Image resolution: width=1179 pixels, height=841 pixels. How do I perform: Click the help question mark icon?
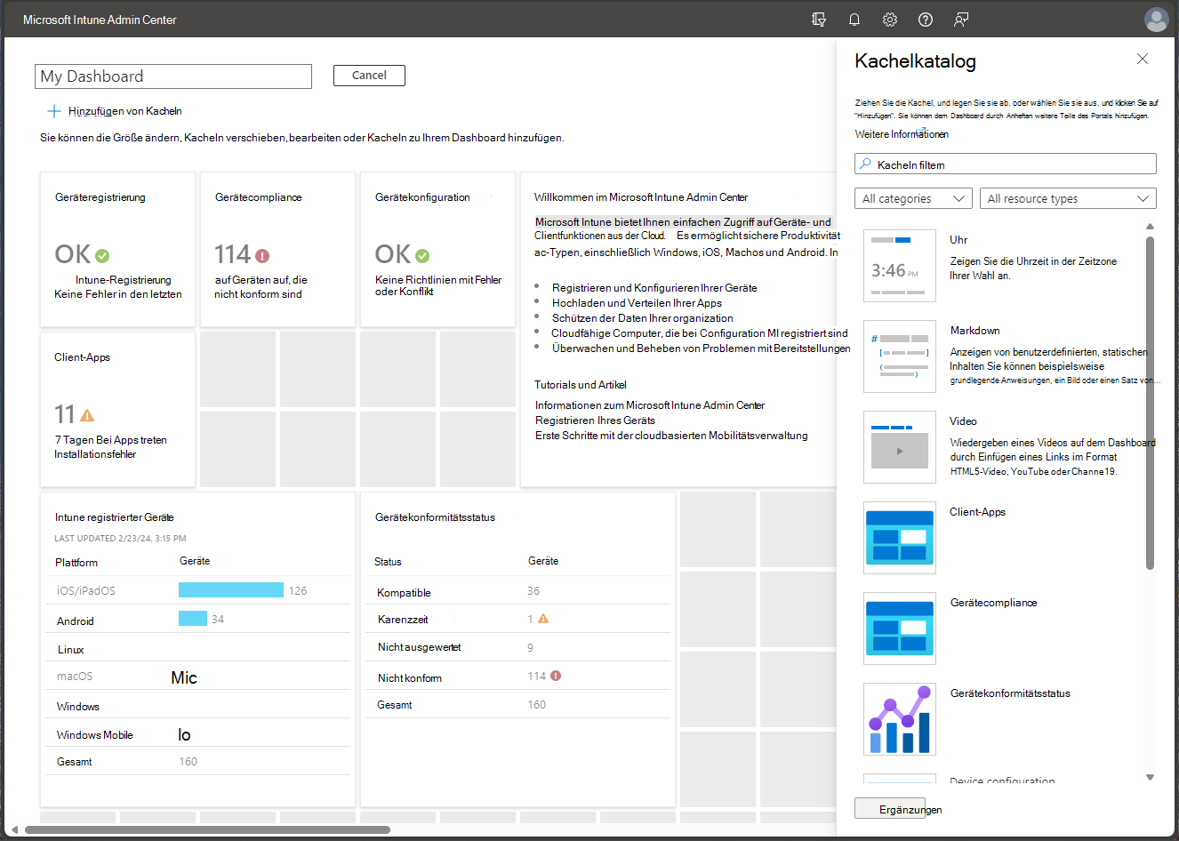926,20
